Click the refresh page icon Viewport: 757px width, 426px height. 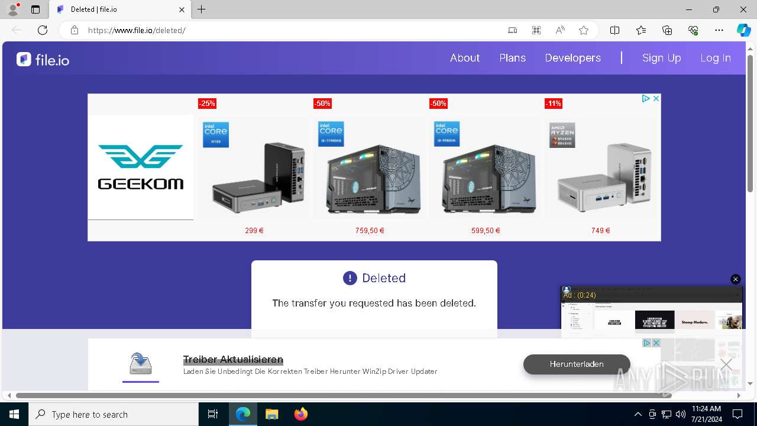[x=43, y=30]
